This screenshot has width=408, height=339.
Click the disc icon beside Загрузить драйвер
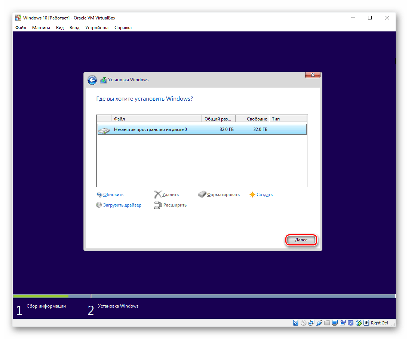click(x=99, y=205)
